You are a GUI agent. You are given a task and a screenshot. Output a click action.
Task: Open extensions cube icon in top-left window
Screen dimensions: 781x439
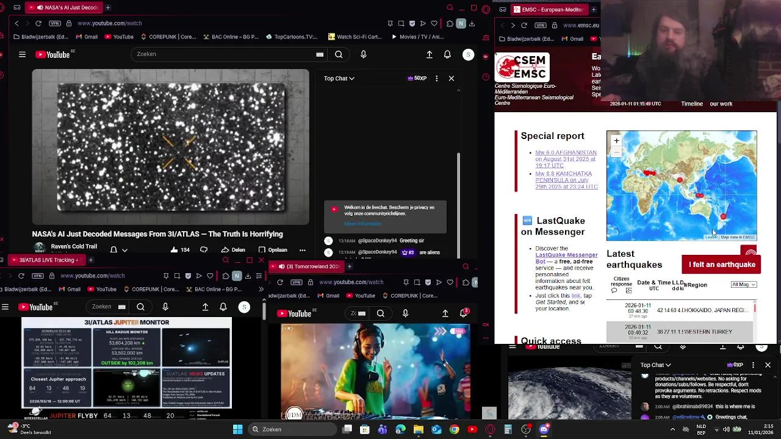(450, 23)
